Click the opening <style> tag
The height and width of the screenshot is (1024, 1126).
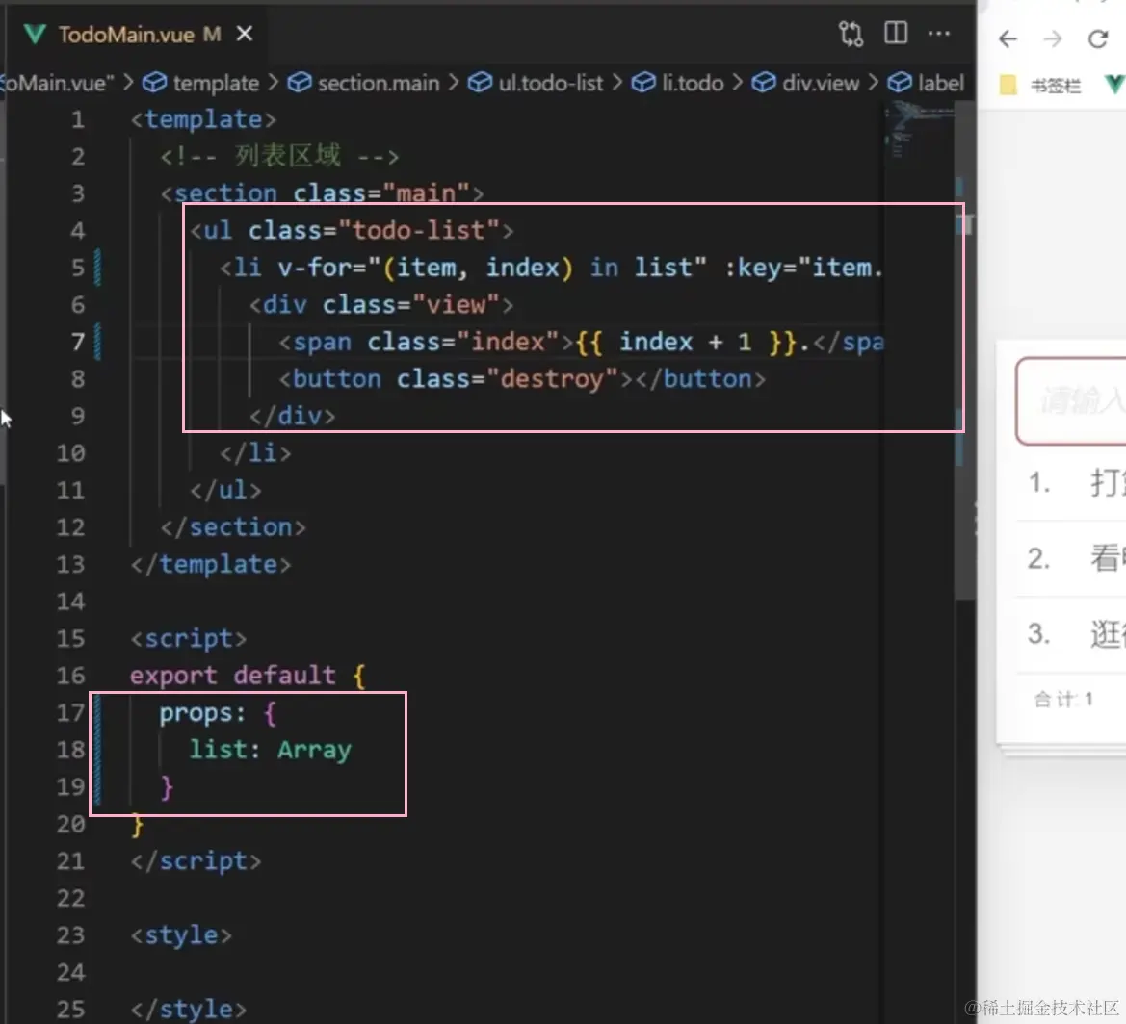[181, 935]
